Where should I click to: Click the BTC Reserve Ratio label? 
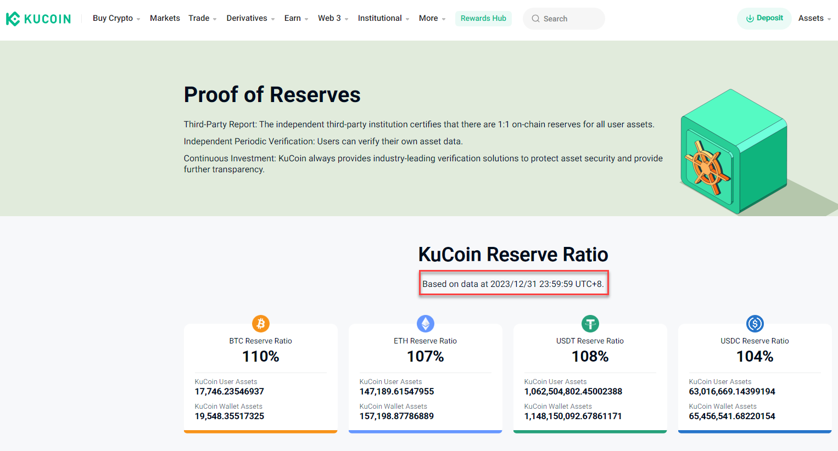261,341
